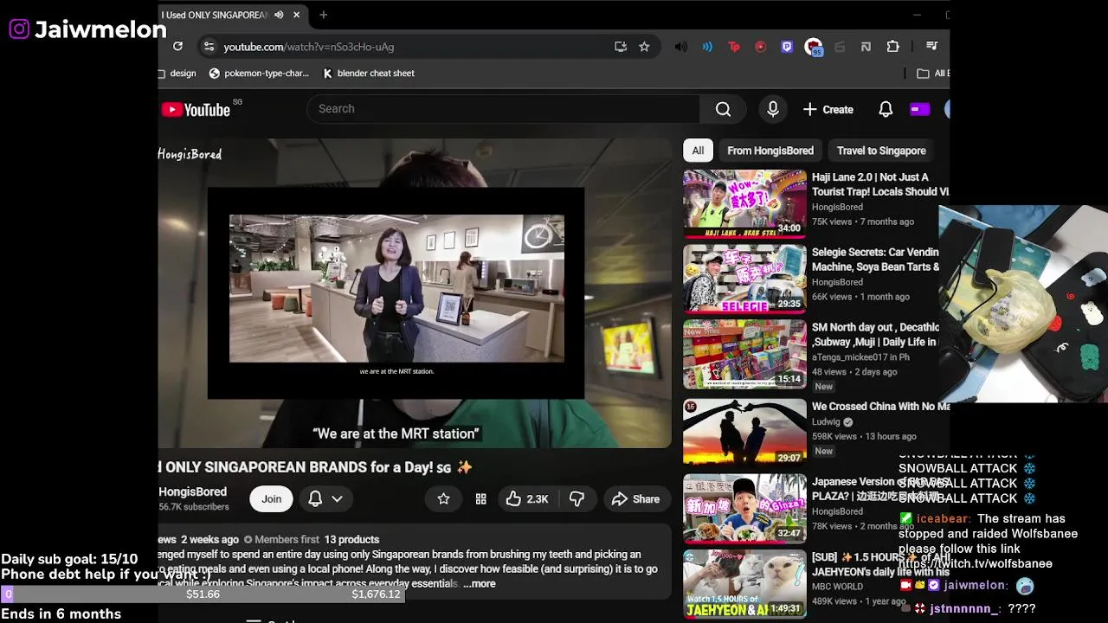Open the extension with badge 95
The height and width of the screenshot is (623, 1108).
(813, 48)
